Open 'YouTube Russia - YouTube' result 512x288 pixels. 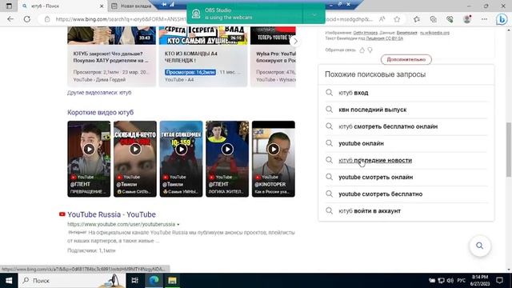[111, 214]
